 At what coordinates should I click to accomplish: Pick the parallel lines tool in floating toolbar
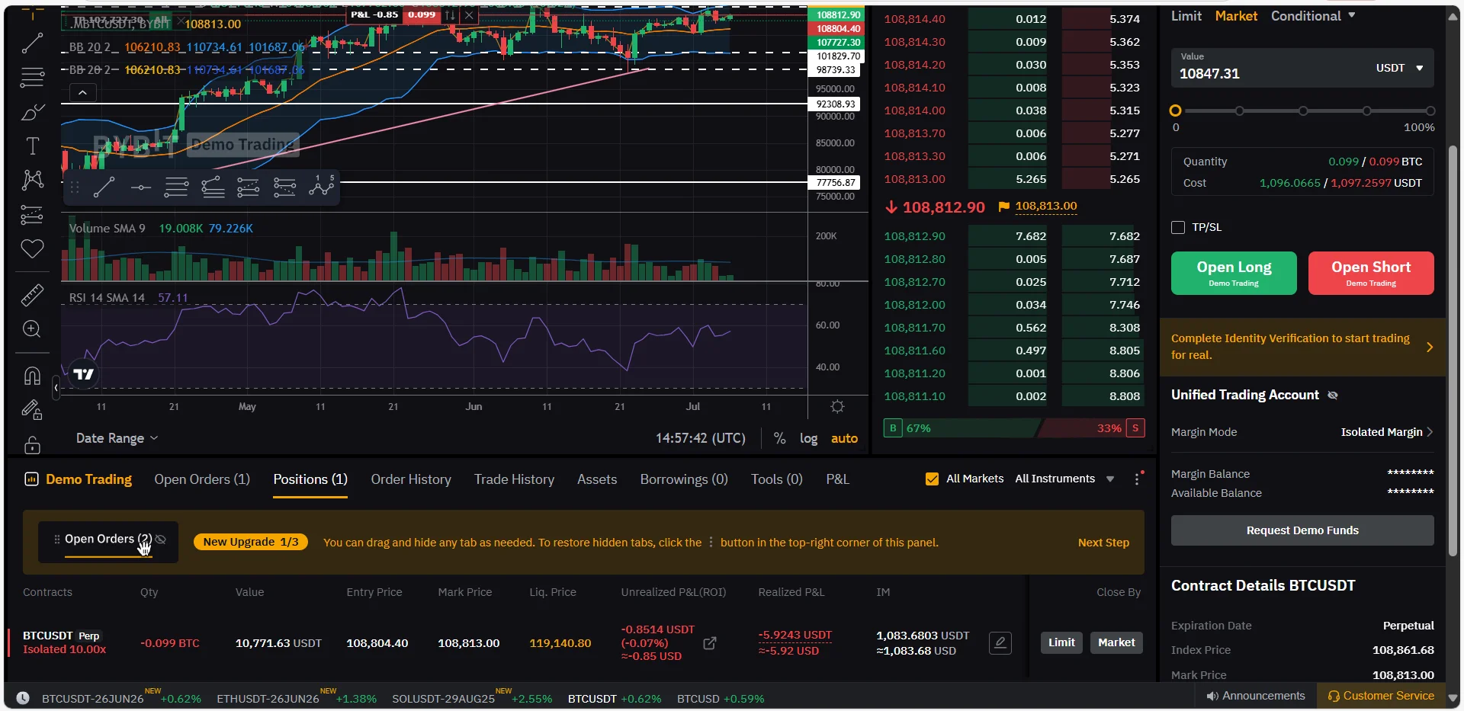(176, 187)
